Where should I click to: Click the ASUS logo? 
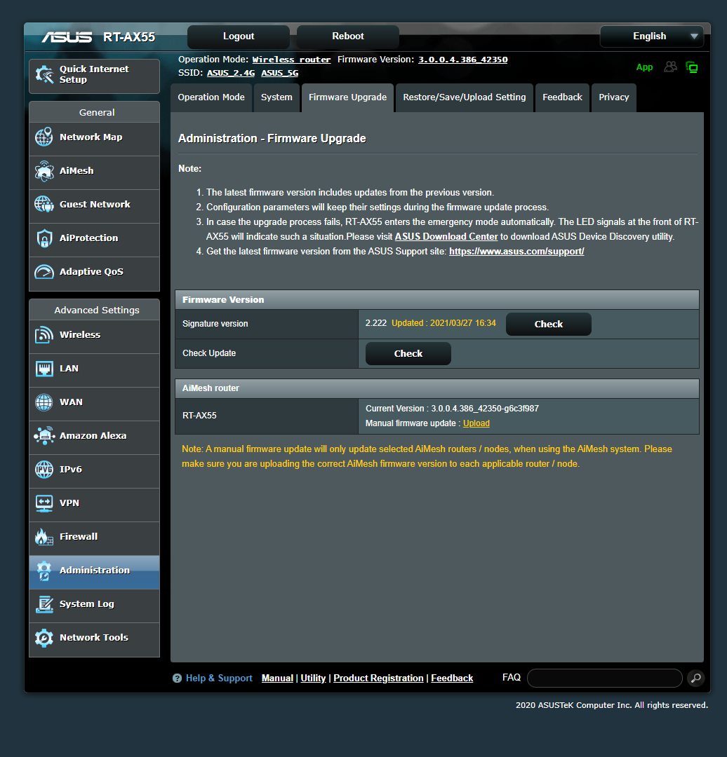[67, 37]
